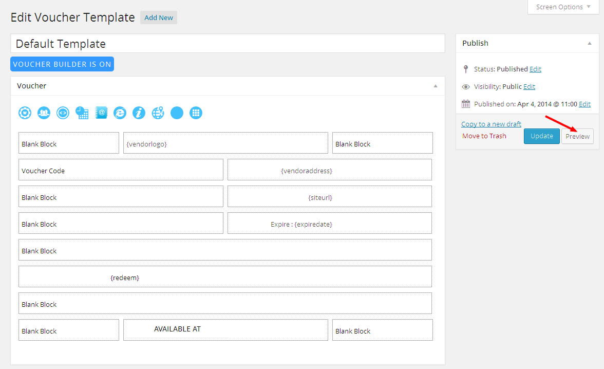
Task: Click the clock and calendar icon
Action: 82,113
